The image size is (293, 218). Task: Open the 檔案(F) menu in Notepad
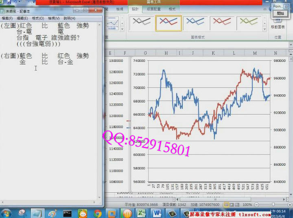(x=7, y=18)
